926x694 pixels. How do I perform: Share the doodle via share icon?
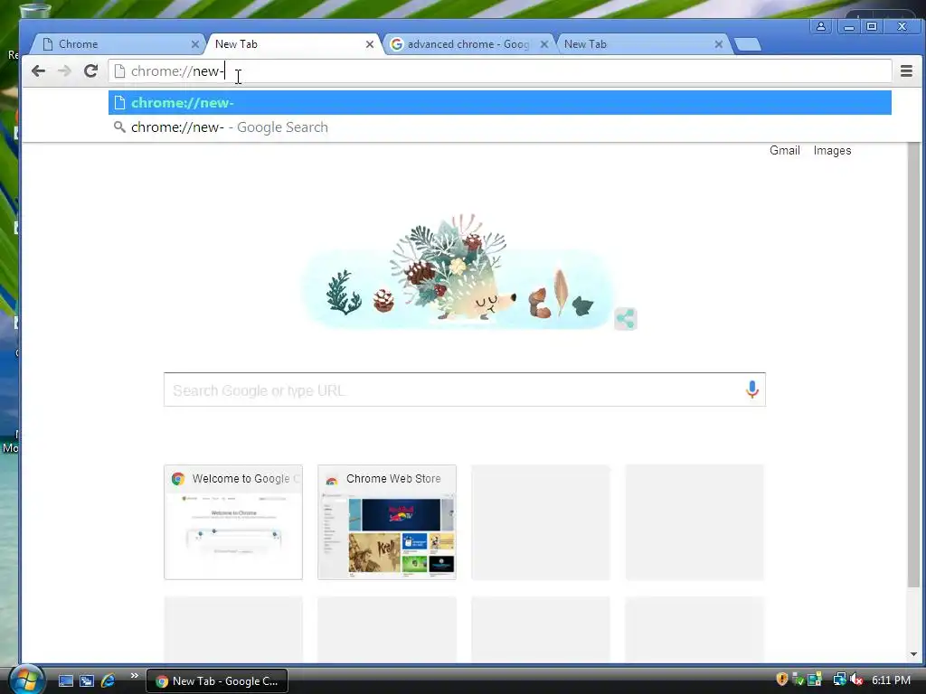626,319
